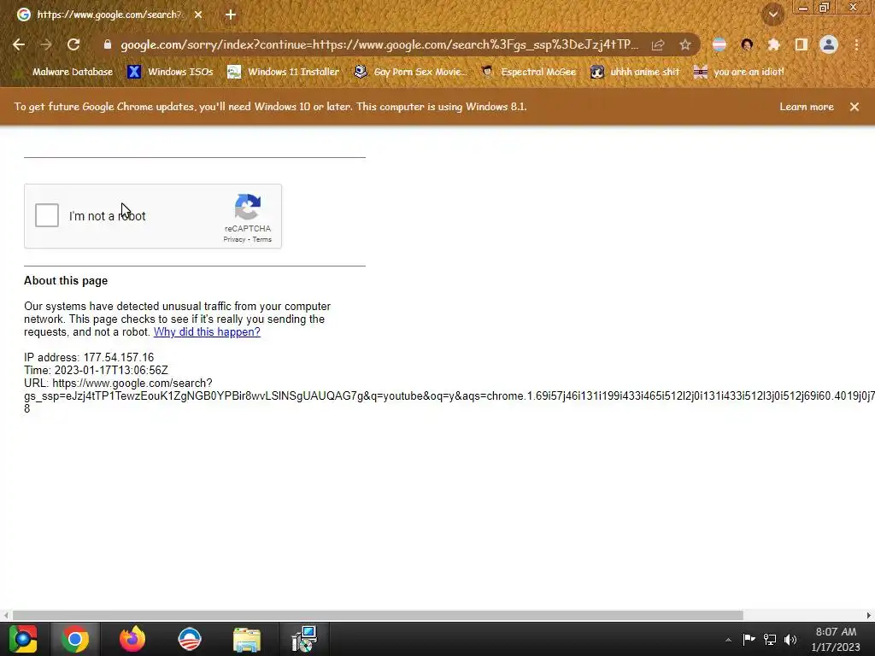Image resolution: width=875 pixels, height=656 pixels.
Task: Reload the current page
Action: coord(73,44)
